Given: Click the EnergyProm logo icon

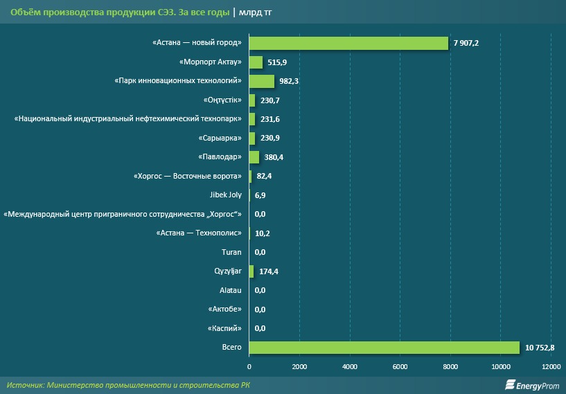Looking at the screenshot, I should pyautogui.click(x=512, y=384).
